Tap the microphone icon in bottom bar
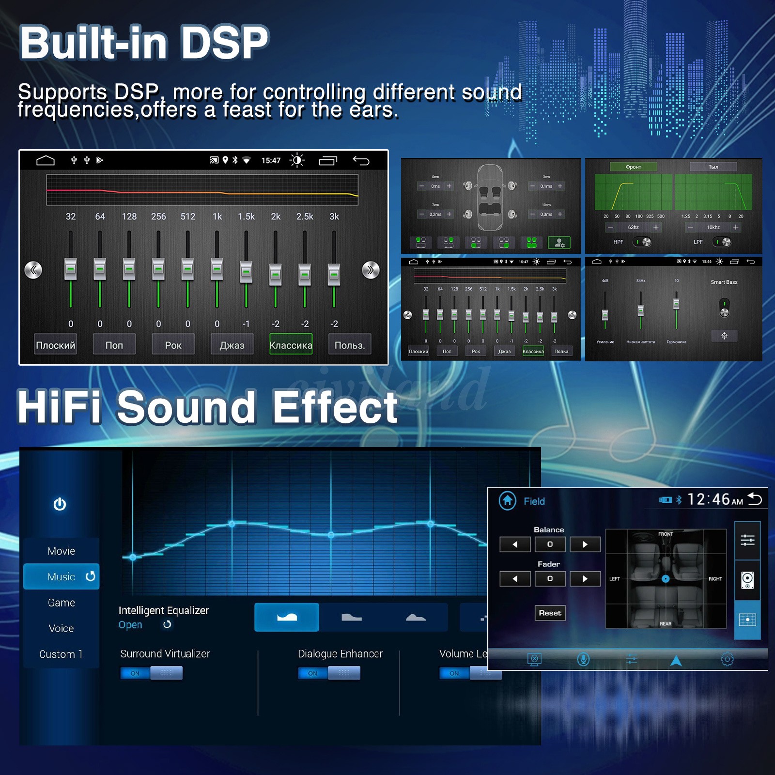This screenshot has width=775, height=775. click(583, 659)
